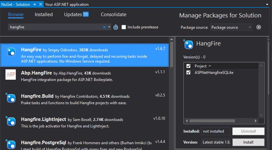Click the v1.6.7 version label
The image size is (272, 150).
tap(160, 49)
